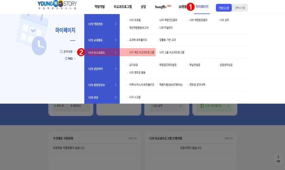The width and height of the screenshot is (285, 170).
Task: Open the 공지사항 link
Action: click(68, 52)
